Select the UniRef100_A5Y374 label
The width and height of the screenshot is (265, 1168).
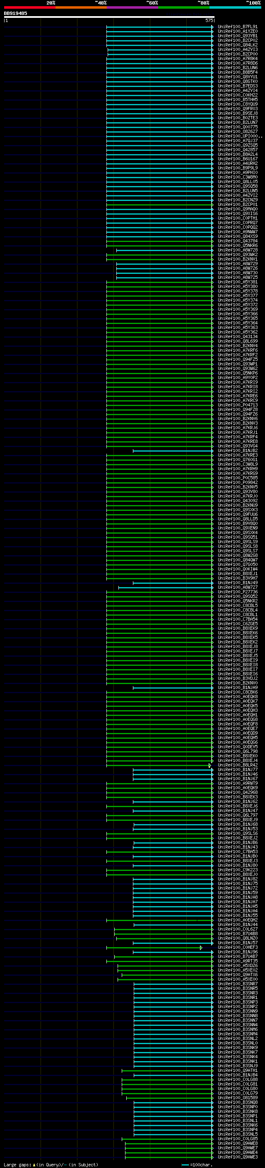(237, 300)
